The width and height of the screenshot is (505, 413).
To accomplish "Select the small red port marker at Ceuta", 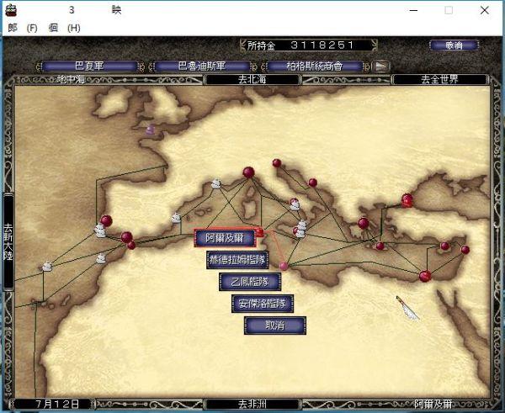I will click(x=131, y=246).
